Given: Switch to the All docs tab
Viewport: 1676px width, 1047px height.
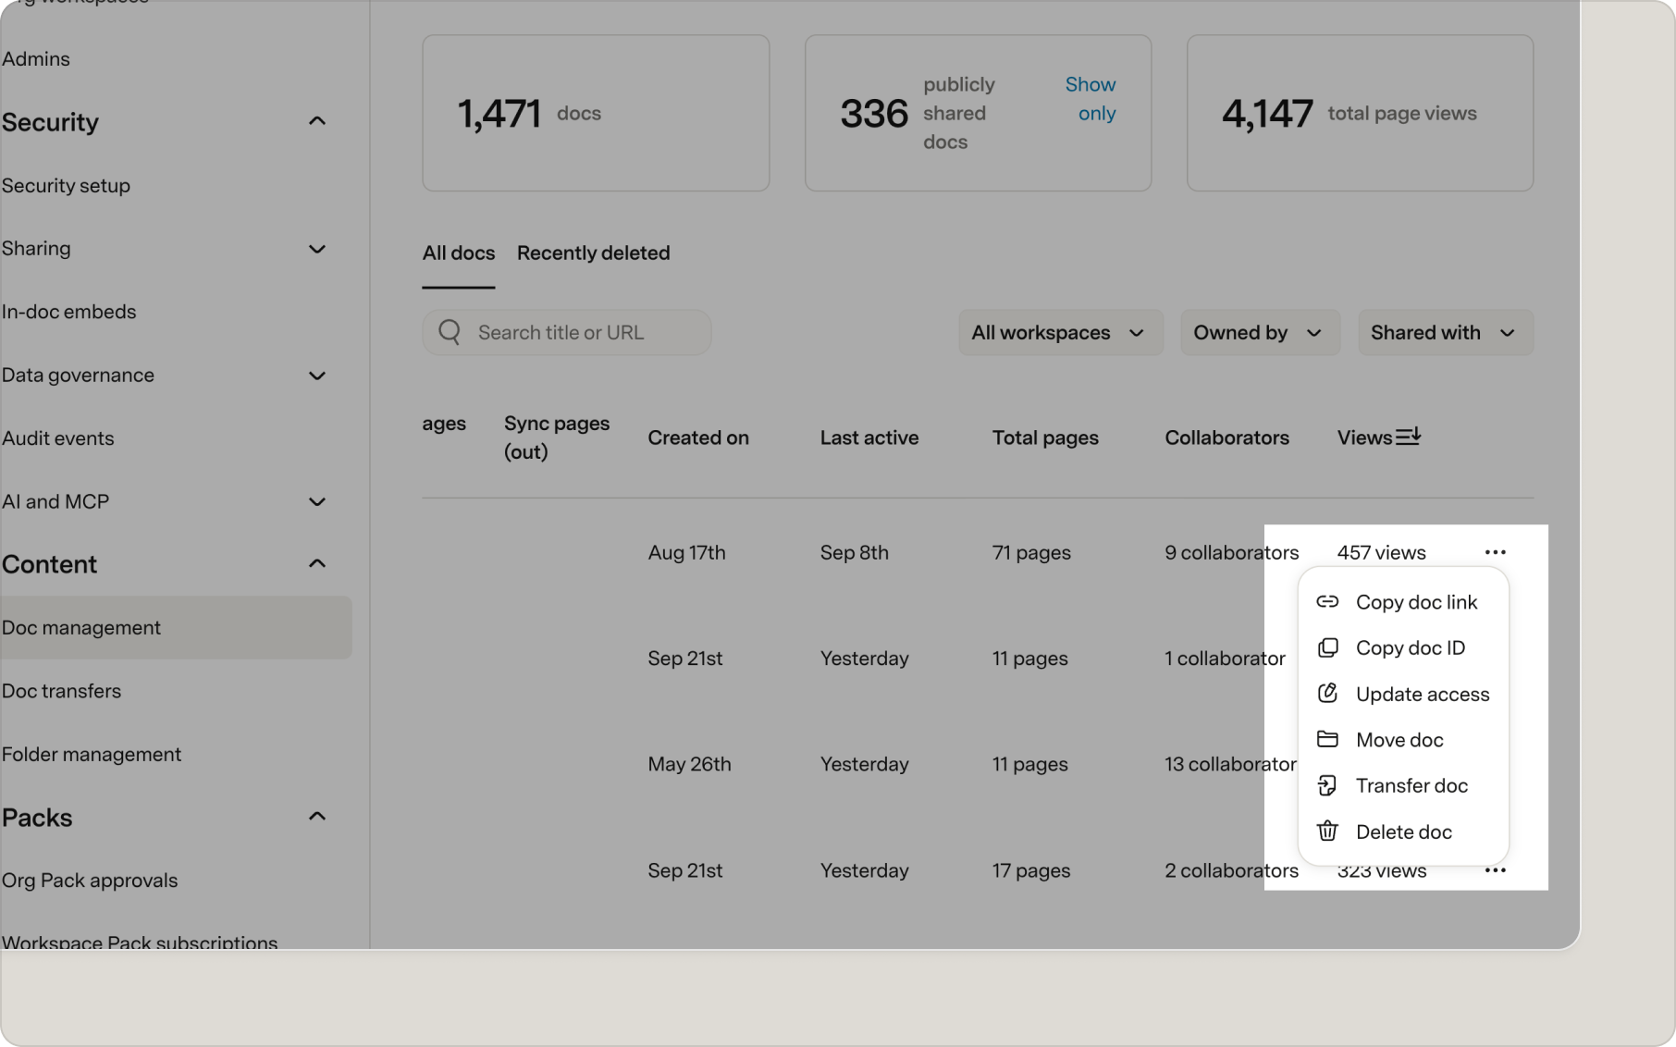Looking at the screenshot, I should point(458,253).
